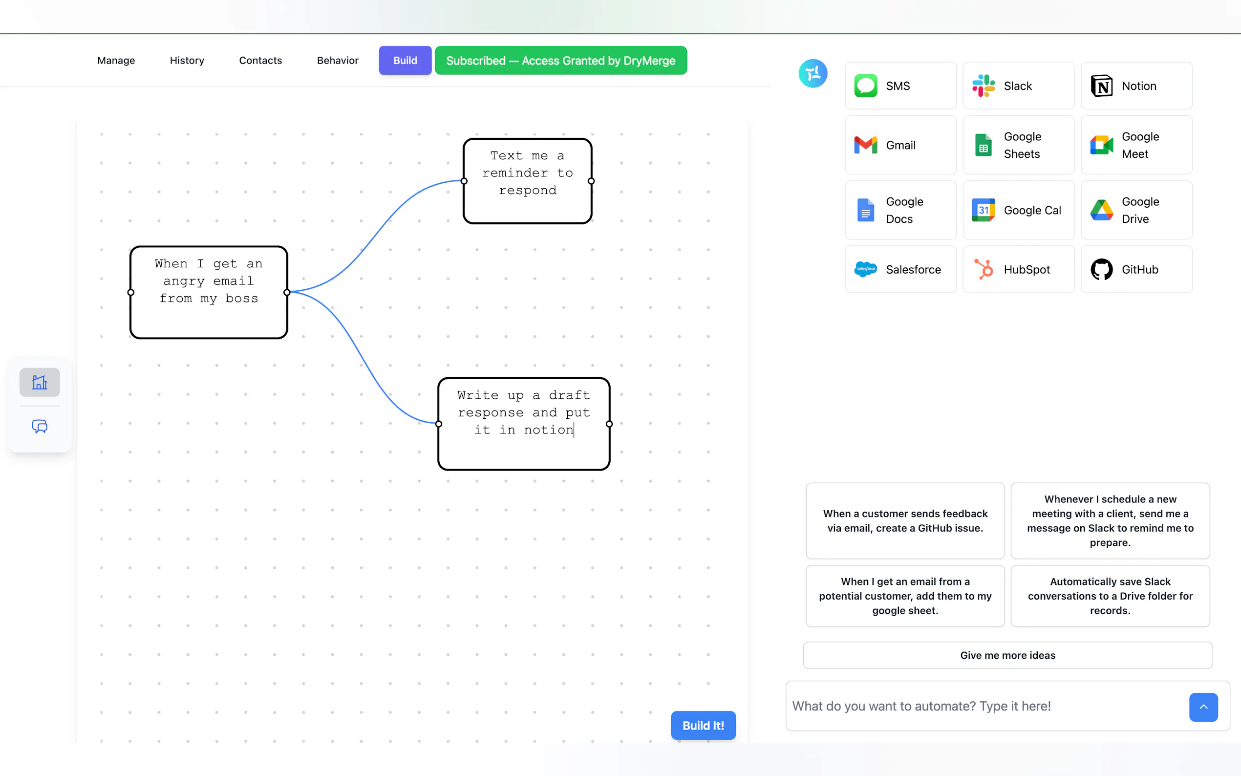Screen dimensions: 1241x776
Task: Click the send arrow chevron button
Action: [x=1203, y=707]
